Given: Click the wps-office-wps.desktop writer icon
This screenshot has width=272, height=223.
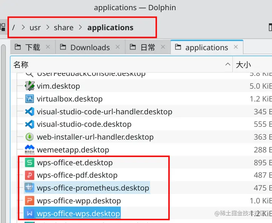Looking at the screenshot, I should (x=30, y=214).
